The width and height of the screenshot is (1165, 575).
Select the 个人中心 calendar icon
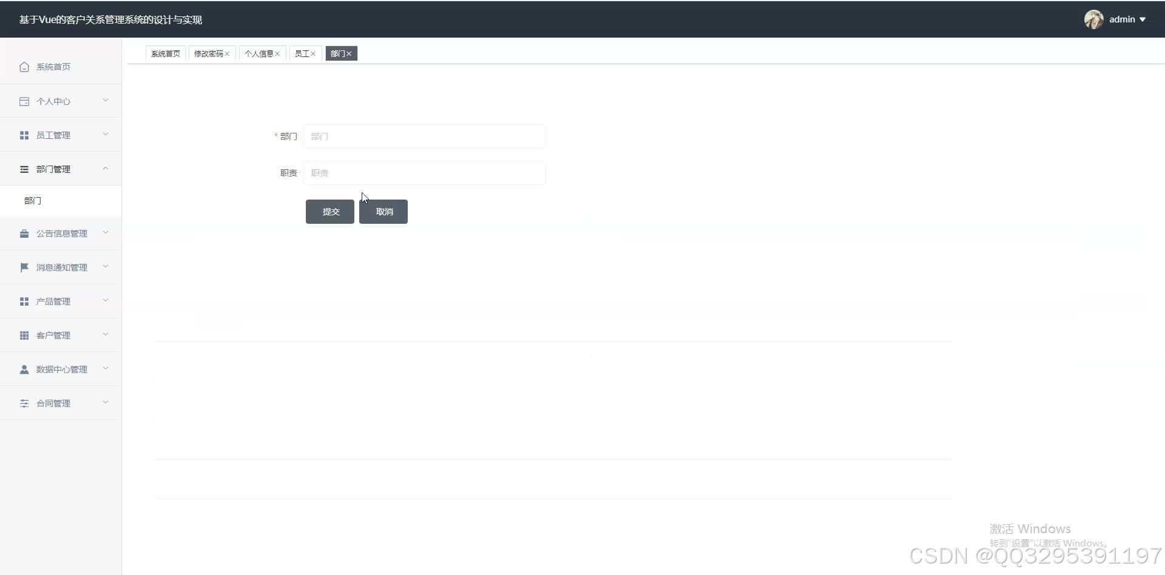click(x=24, y=101)
